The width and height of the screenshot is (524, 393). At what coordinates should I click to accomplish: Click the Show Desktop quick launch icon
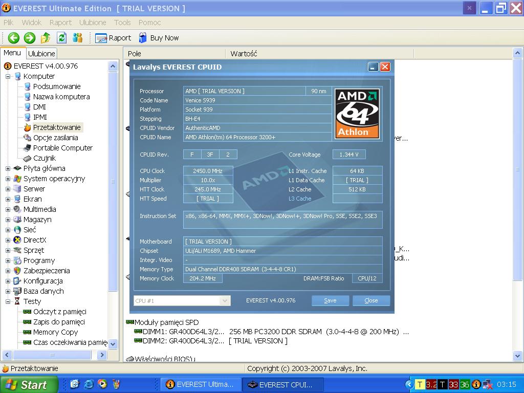75,384
